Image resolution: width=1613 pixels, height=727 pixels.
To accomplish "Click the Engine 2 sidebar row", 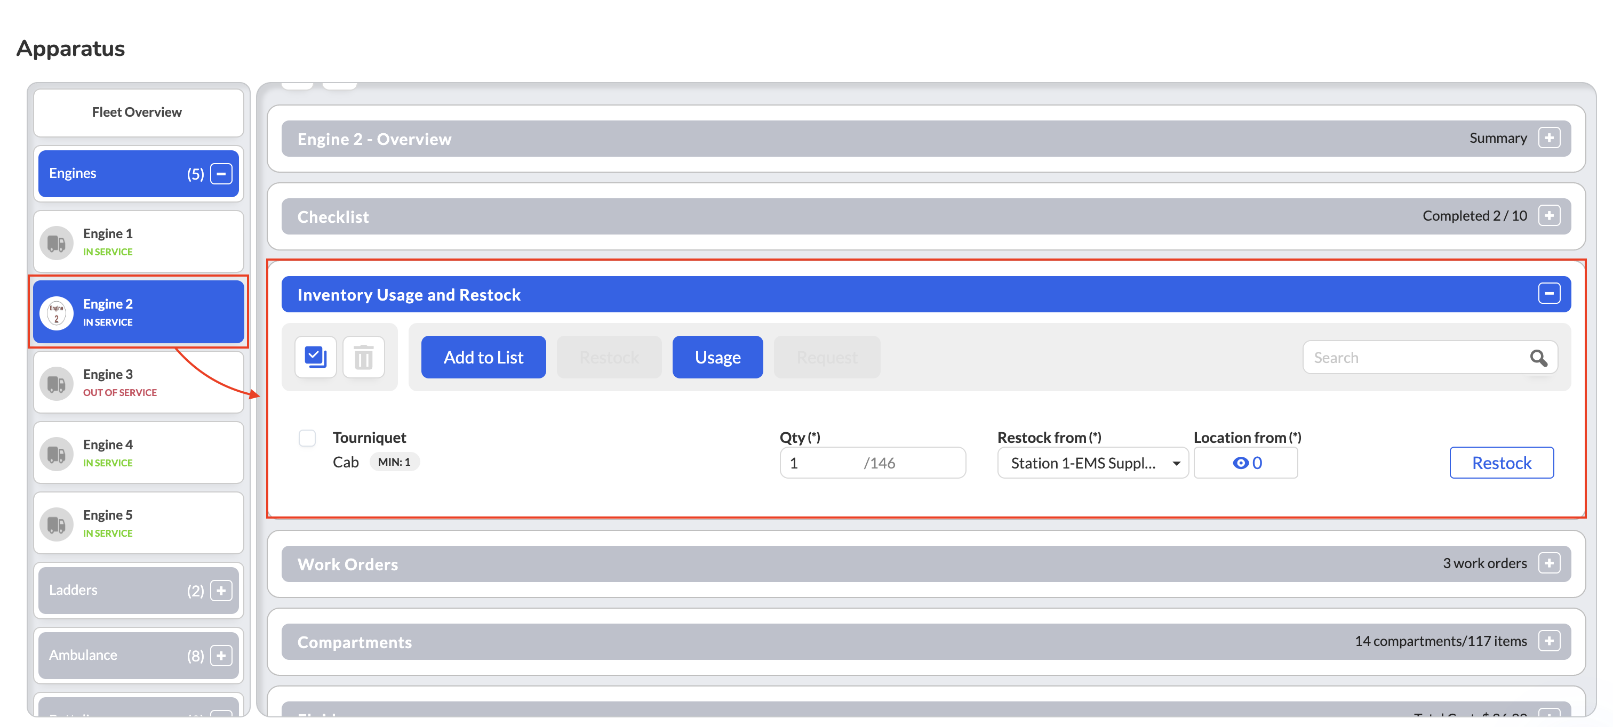I will (x=138, y=312).
